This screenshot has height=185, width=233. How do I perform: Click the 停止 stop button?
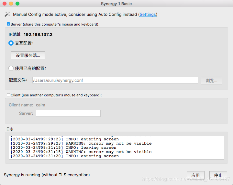218,175
